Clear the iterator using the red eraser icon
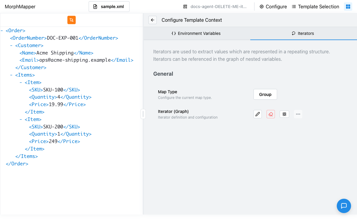357x219 pixels. [271, 114]
